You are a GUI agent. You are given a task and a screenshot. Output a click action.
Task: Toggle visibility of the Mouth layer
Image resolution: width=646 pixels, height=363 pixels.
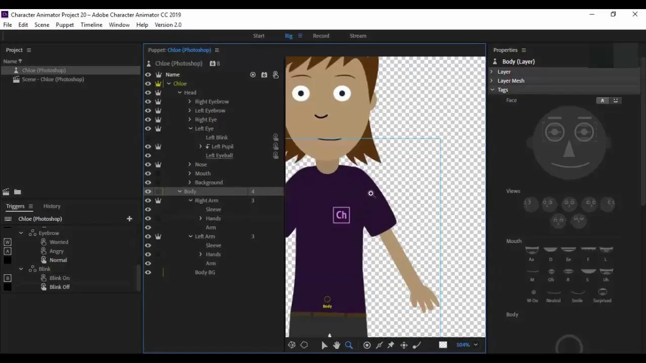148,173
